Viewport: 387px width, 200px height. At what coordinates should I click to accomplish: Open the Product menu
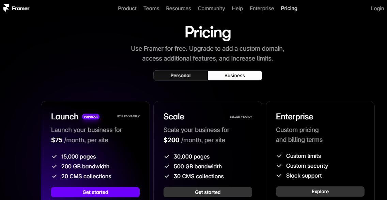pos(127,9)
